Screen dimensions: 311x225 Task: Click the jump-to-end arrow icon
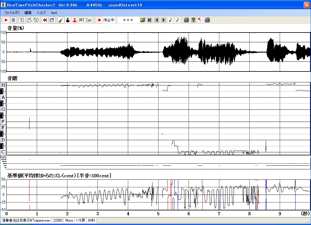45,20
